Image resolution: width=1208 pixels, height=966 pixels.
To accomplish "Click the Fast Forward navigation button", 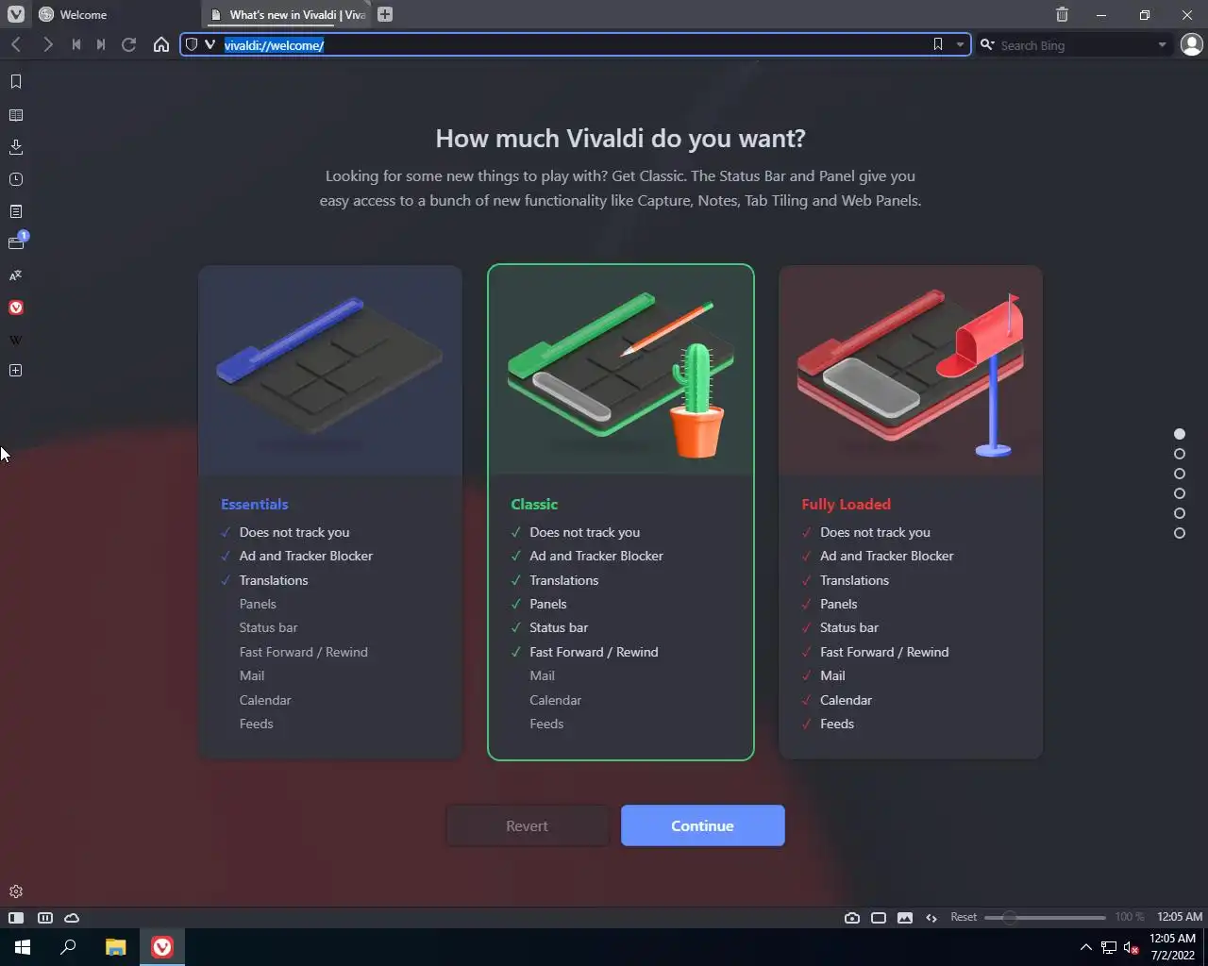I will (x=101, y=44).
